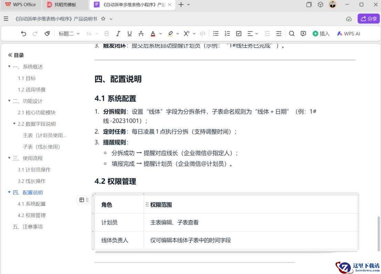Activate the format painter brush

[47, 33]
